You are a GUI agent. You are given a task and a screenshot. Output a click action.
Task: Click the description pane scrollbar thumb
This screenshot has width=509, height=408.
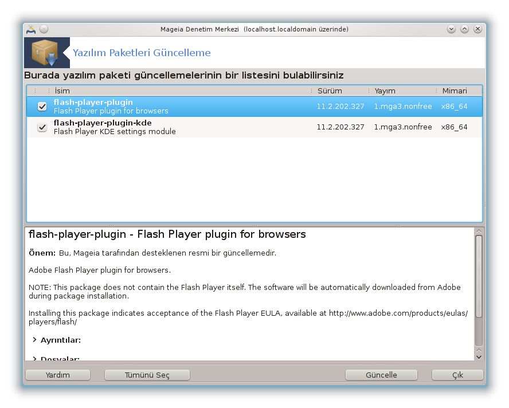click(x=479, y=276)
